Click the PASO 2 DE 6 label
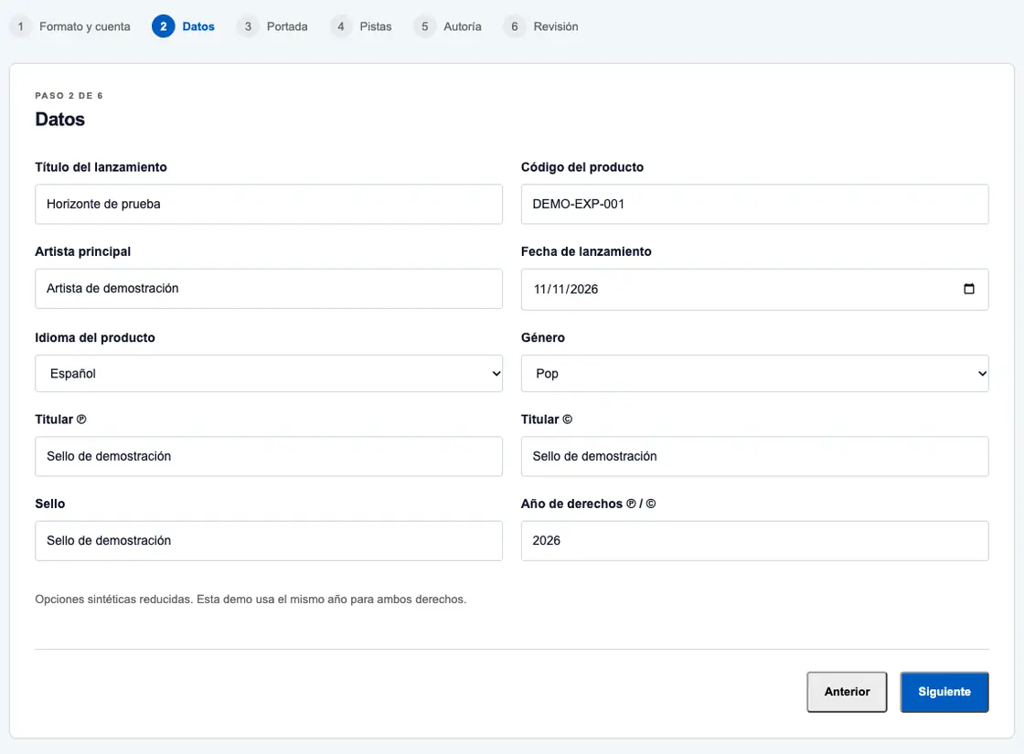This screenshot has height=754, width=1024. point(69,95)
